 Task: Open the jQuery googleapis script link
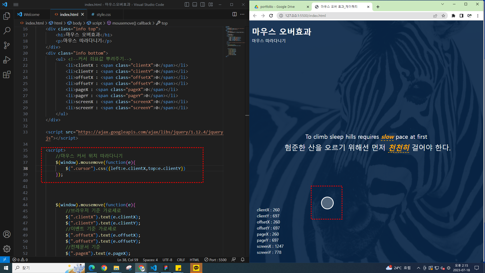pyautogui.click(x=150, y=132)
